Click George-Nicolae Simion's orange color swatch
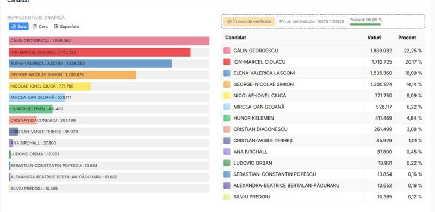 [x=227, y=84]
